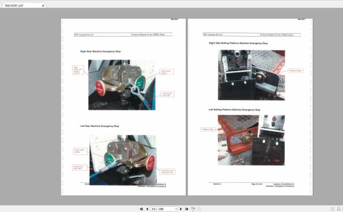Screen dimensions: 343x212
Task: Click the Right Rear Machine Emergency Stop photo
Action: pos(122,85)
